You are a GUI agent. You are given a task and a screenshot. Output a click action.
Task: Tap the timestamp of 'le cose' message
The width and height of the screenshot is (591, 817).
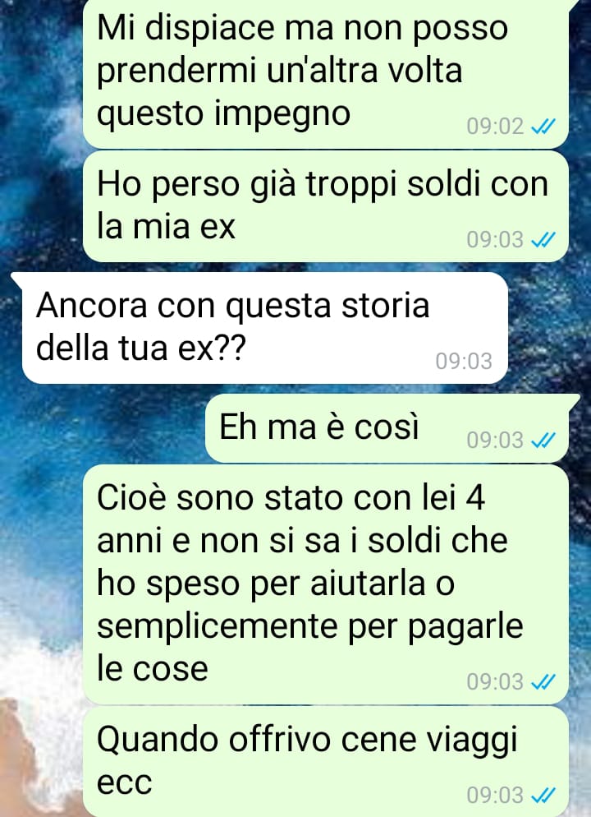tap(495, 681)
